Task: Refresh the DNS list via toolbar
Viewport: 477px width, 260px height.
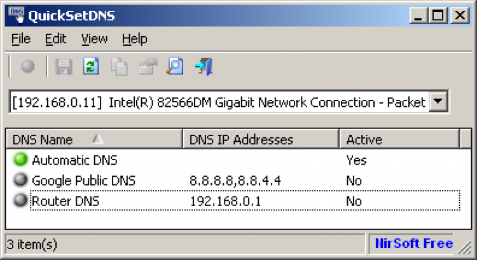Action: tap(91, 67)
